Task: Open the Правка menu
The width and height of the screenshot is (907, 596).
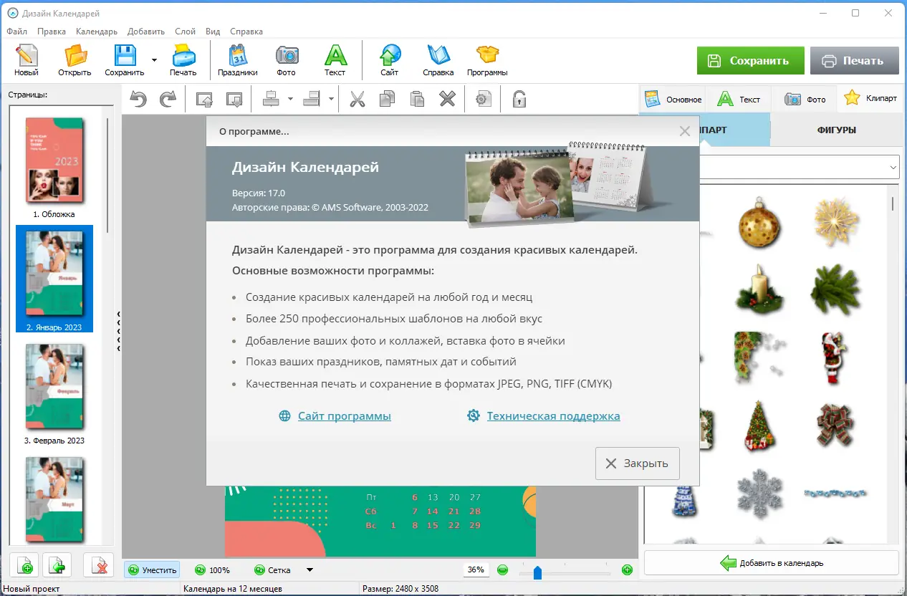Action: click(x=52, y=32)
